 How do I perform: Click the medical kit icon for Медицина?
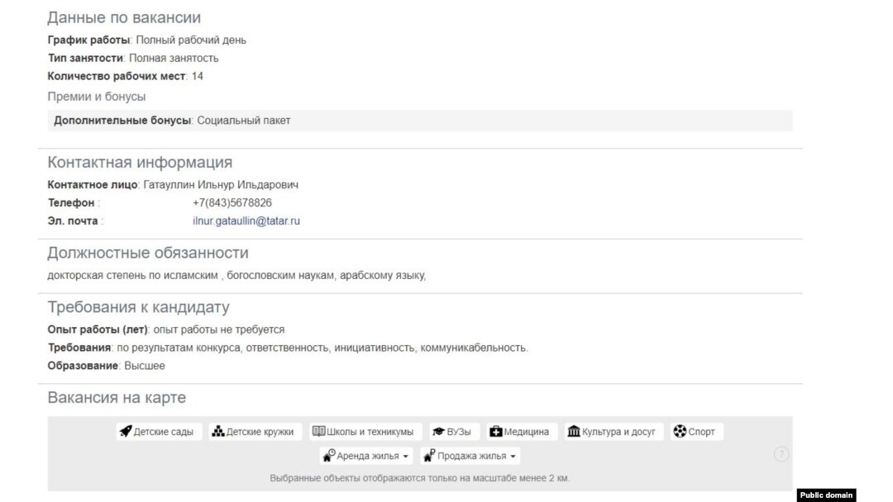[496, 432]
